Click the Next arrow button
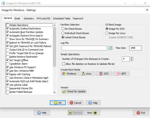This screenshot has height=118, width=150. pos(92,113)
